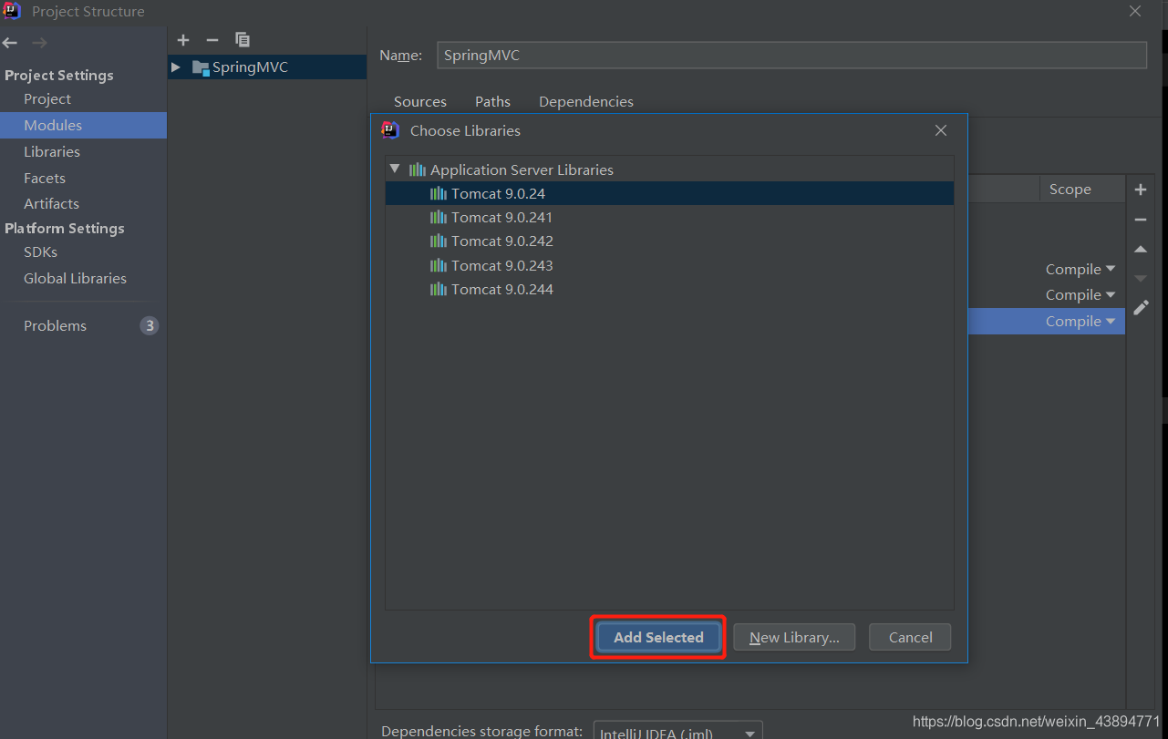Click the Add Selected button
Image resolution: width=1168 pixels, height=739 pixels.
pos(658,638)
